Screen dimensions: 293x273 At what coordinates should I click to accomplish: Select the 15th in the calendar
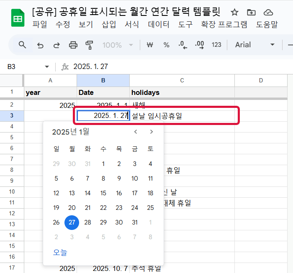coord(103,193)
